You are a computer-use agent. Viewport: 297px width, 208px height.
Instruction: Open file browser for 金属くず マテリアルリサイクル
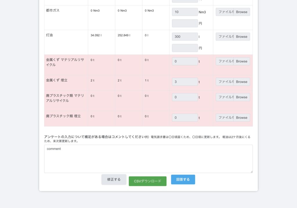coord(241,61)
